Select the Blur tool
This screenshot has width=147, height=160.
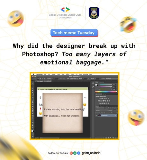(33, 111)
